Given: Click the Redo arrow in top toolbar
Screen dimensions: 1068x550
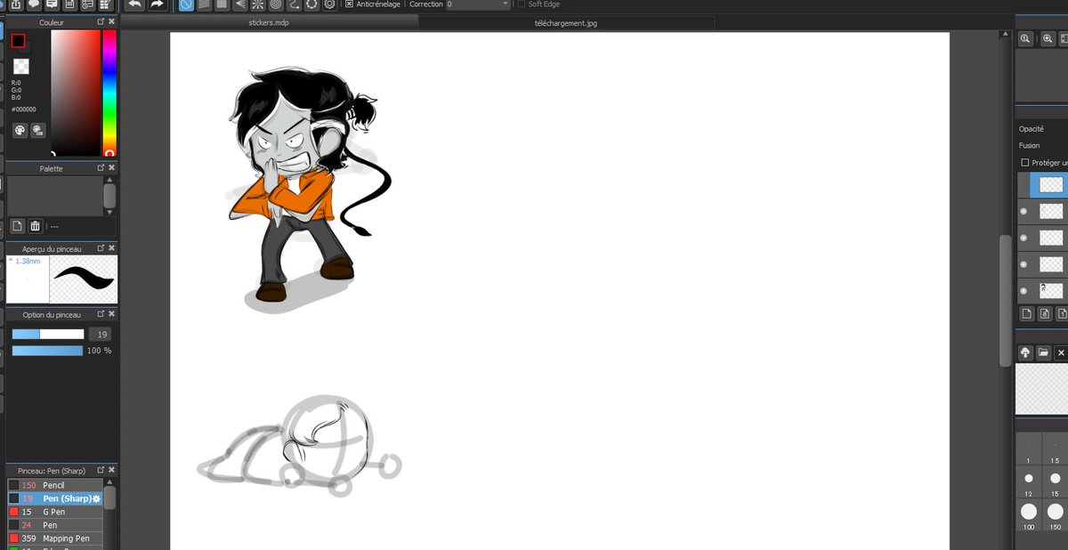Looking at the screenshot, I should point(157,4).
